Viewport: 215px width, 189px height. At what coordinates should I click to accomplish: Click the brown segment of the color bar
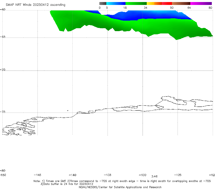(181, 3)
